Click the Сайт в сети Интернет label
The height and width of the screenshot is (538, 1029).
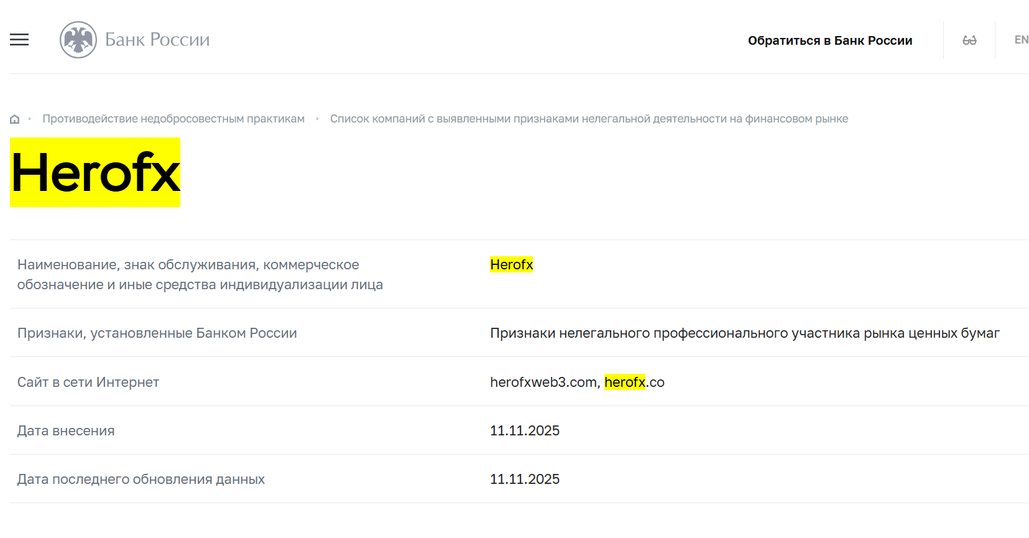click(x=88, y=382)
